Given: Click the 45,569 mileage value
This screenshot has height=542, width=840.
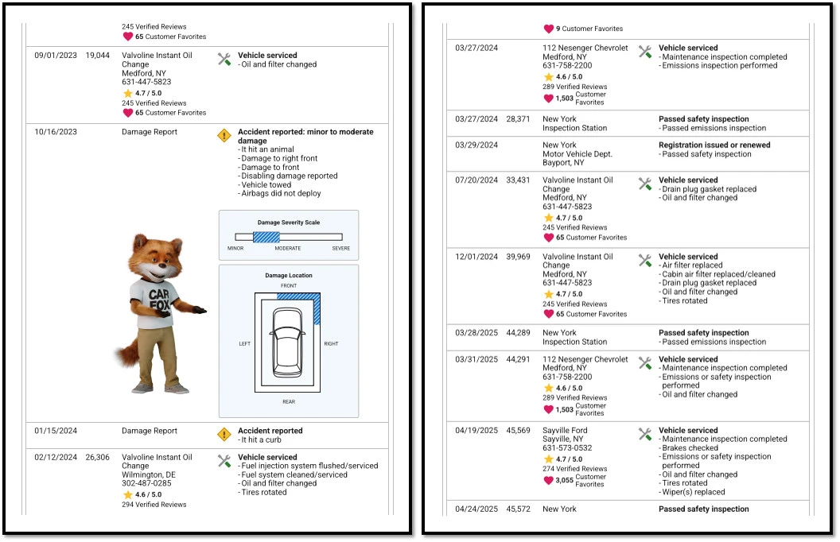Looking at the screenshot, I should [x=518, y=431].
